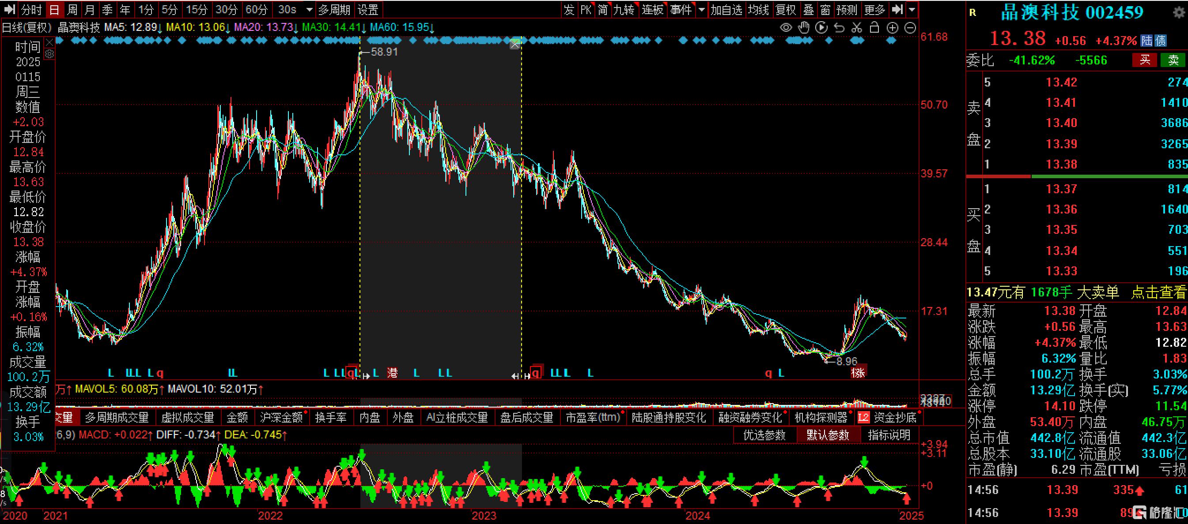Toggle chart visibility with the eye icon
Viewport: 1188px width, 524px height.
tap(786, 28)
